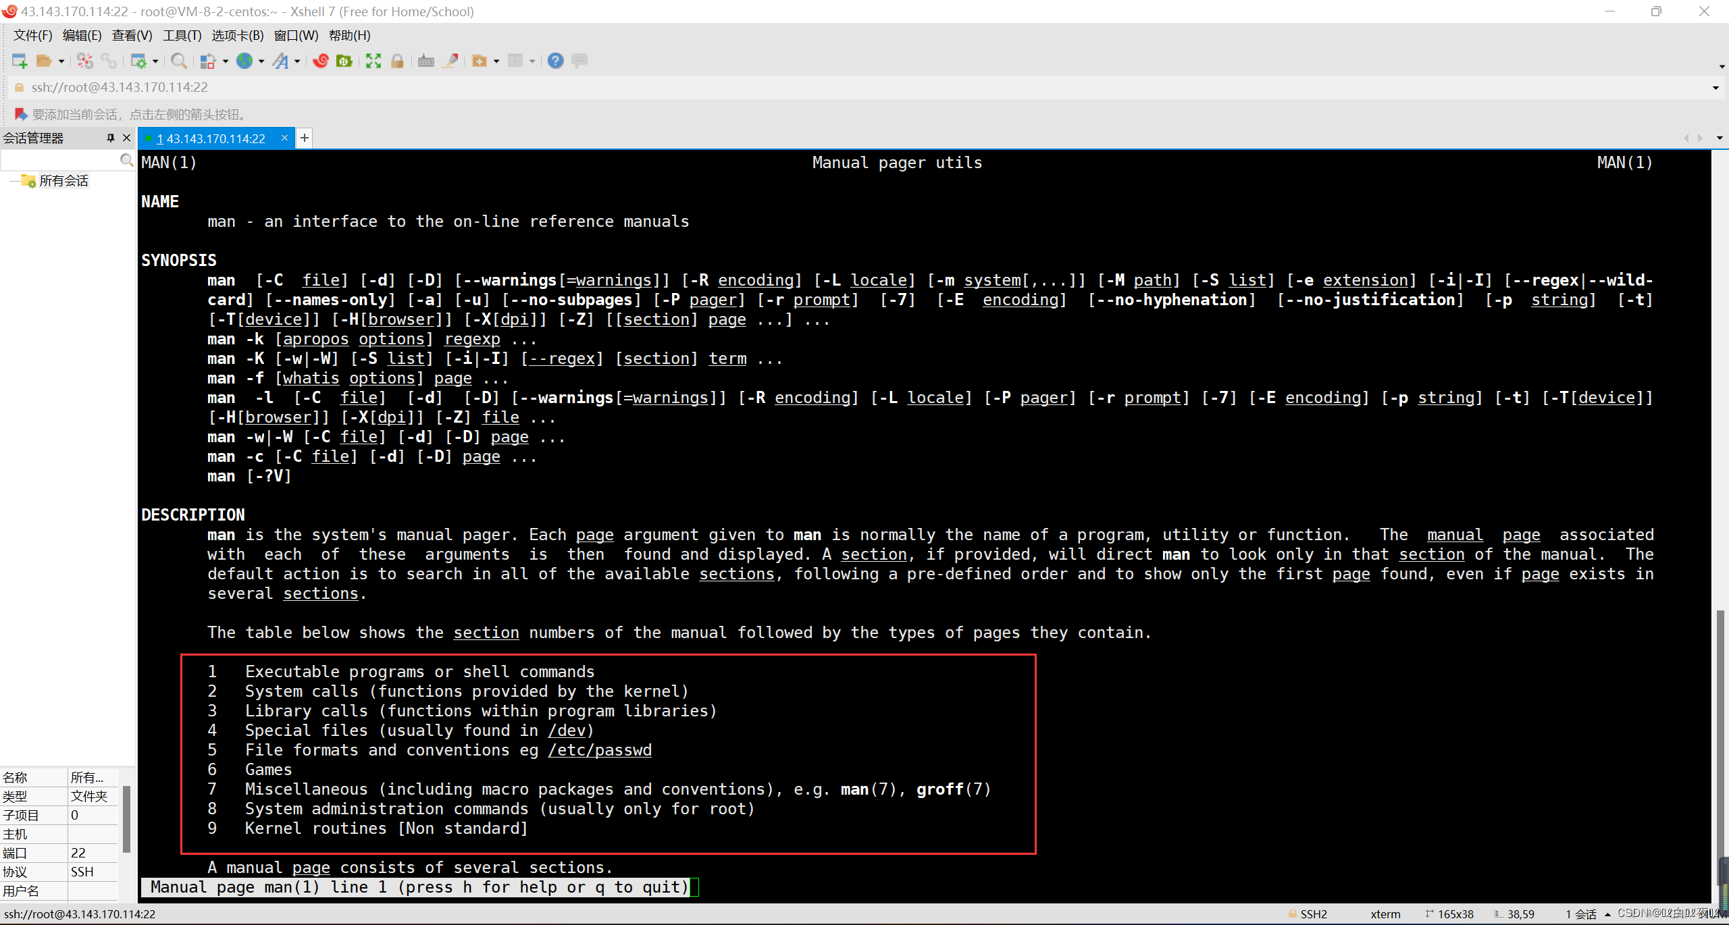This screenshot has width=1729, height=925.
Task: Launch Xmanager red swirl icon
Action: click(321, 61)
